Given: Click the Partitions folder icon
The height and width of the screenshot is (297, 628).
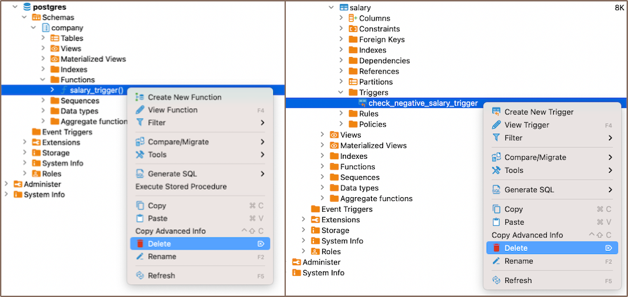Looking at the screenshot, I should coord(353,82).
